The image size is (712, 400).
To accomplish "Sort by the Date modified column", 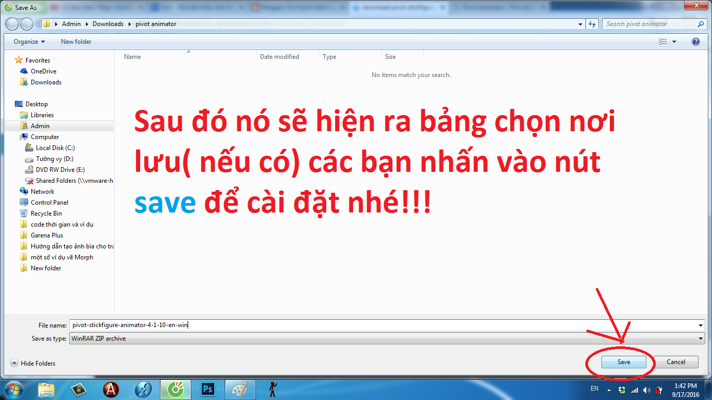I will pyautogui.click(x=279, y=57).
